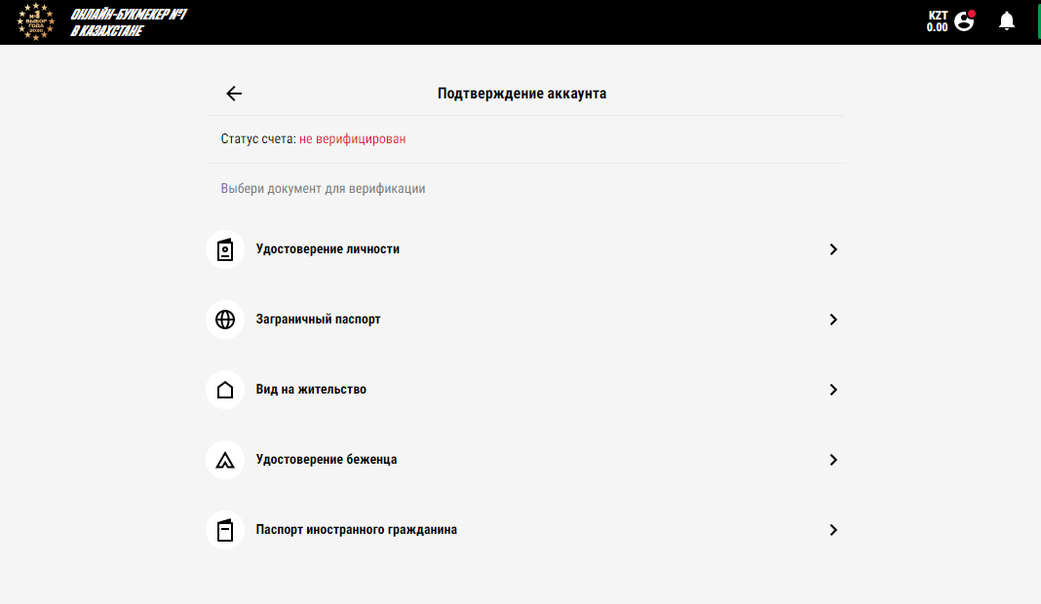Click the golden stars award logo

pyautogui.click(x=36, y=21)
